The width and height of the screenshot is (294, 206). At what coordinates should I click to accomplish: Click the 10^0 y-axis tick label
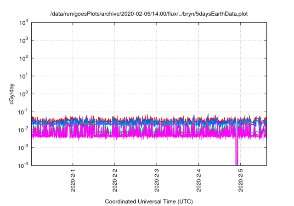(24, 94)
